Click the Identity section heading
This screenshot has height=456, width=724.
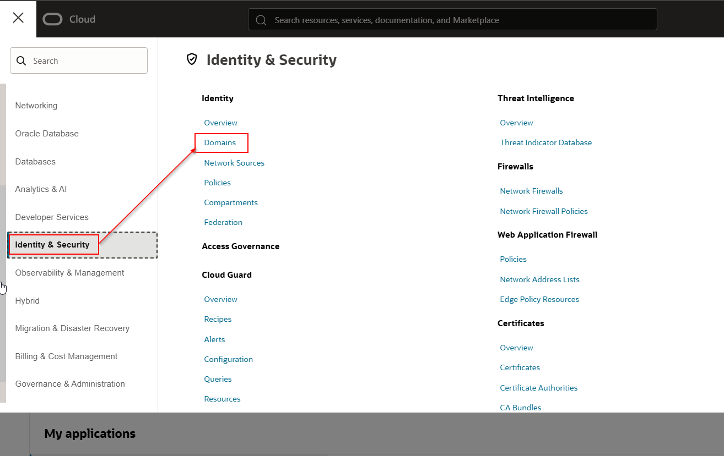[218, 98]
